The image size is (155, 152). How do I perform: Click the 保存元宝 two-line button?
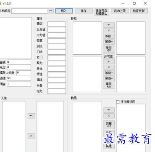102,12
